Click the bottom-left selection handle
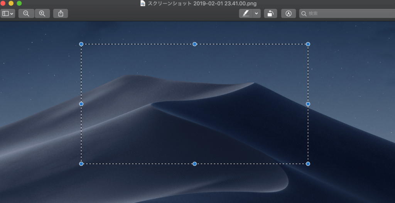Screen dimensions: 395x203 [x=81, y=164]
